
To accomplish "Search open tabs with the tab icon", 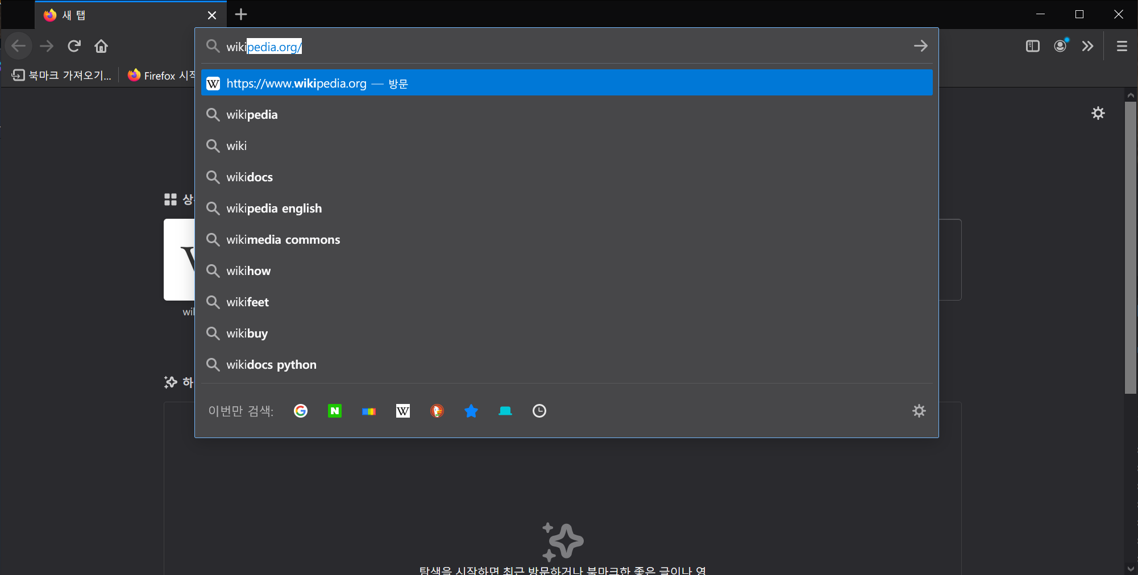I will (x=505, y=411).
